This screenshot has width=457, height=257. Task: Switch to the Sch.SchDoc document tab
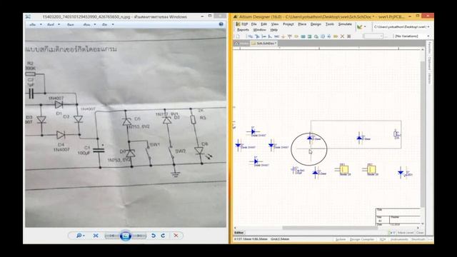click(264, 43)
